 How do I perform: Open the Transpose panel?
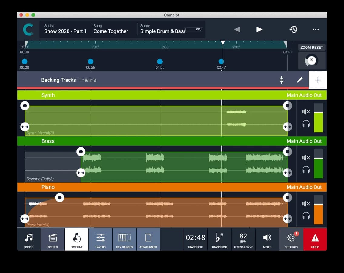coord(219,239)
